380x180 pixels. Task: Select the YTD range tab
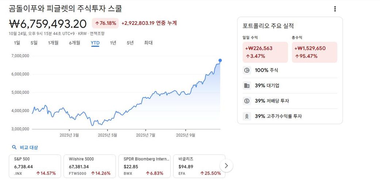click(x=95, y=43)
